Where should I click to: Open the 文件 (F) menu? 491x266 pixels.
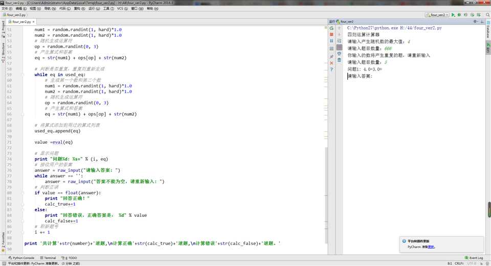point(7,9)
